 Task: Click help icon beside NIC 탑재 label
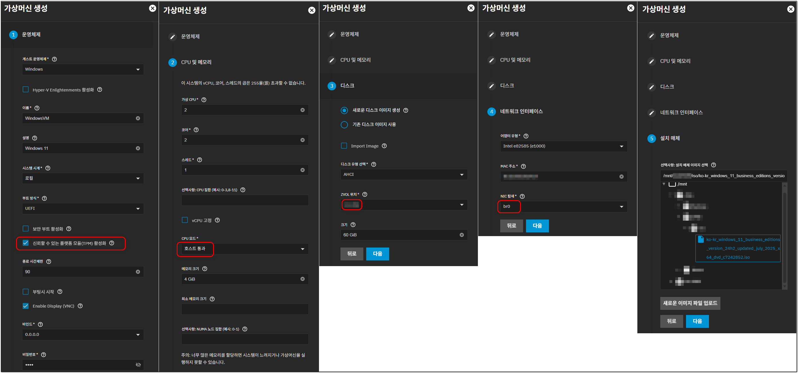[x=522, y=196]
